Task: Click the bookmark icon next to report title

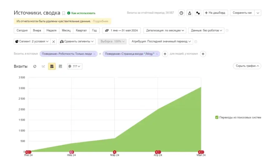Action: pyautogui.click(x=64, y=13)
